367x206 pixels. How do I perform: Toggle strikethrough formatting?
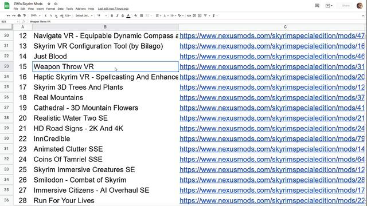tap(123, 15)
